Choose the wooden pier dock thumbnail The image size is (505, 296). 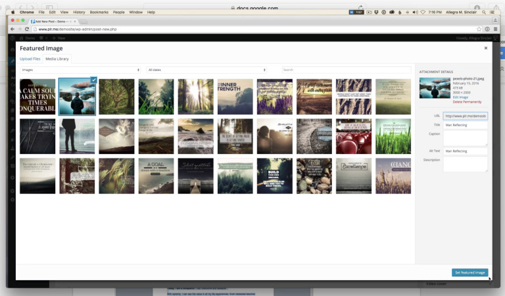click(195, 176)
